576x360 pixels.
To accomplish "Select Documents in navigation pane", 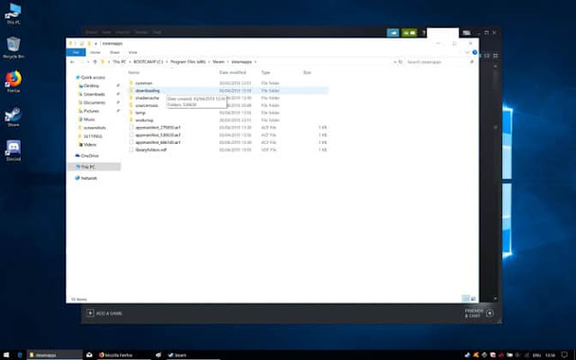I will [94, 103].
